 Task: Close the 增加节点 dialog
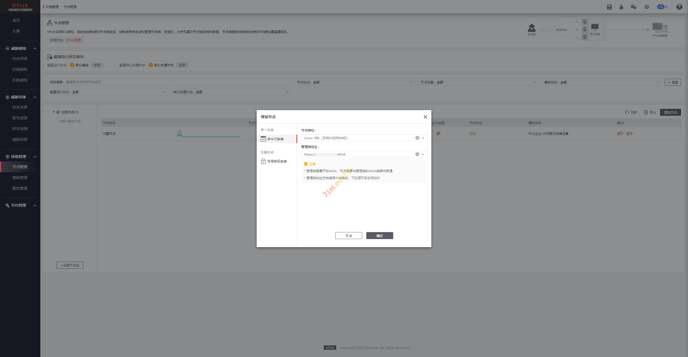tap(425, 117)
